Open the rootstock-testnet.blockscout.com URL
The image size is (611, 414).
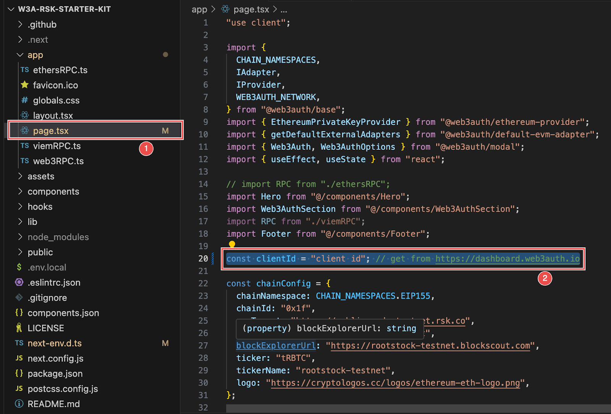pyautogui.click(x=430, y=346)
